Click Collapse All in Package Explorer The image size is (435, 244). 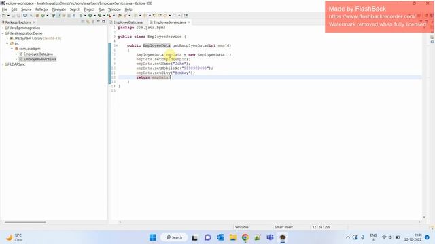click(x=83, y=22)
